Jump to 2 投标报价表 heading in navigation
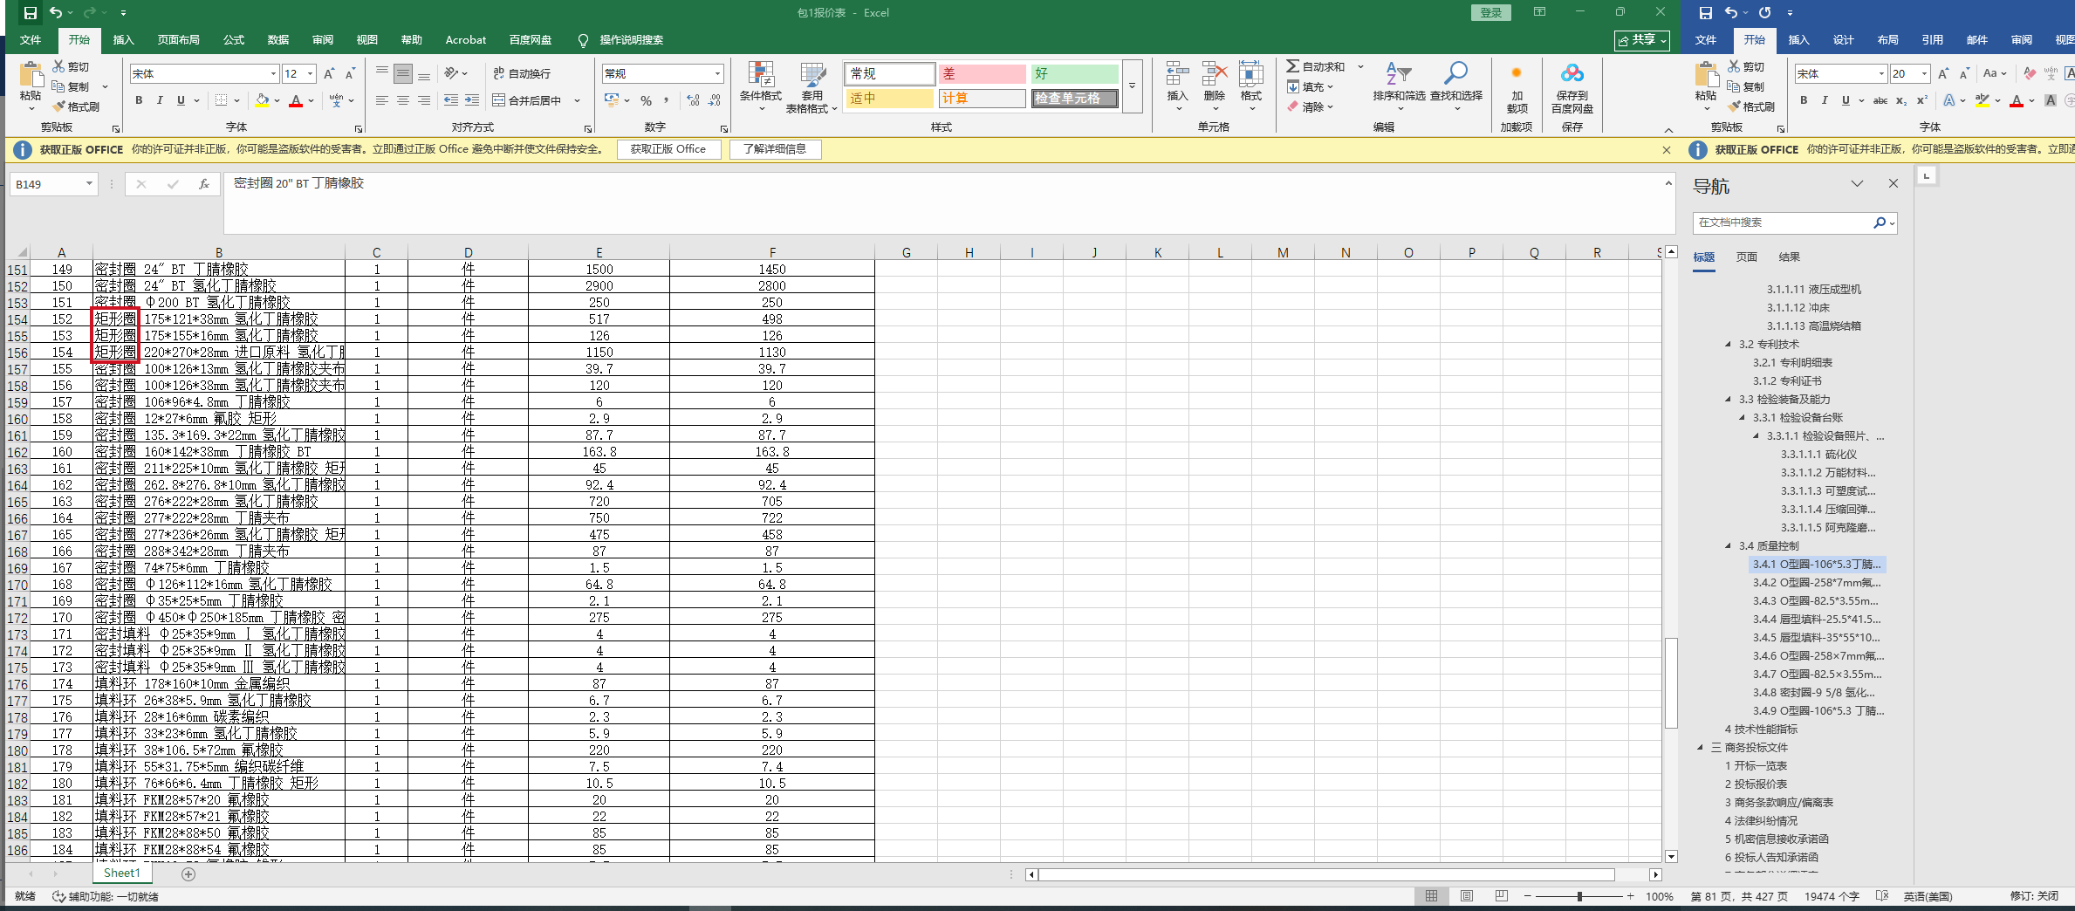The width and height of the screenshot is (2075, 911). (x=1756, y=784)
